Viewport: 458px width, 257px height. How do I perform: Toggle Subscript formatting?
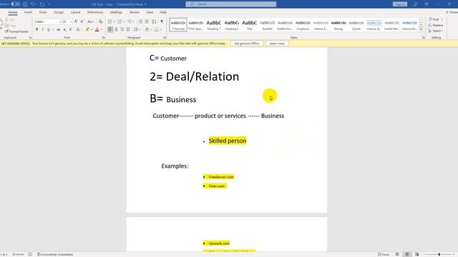(x=65, y=29)
